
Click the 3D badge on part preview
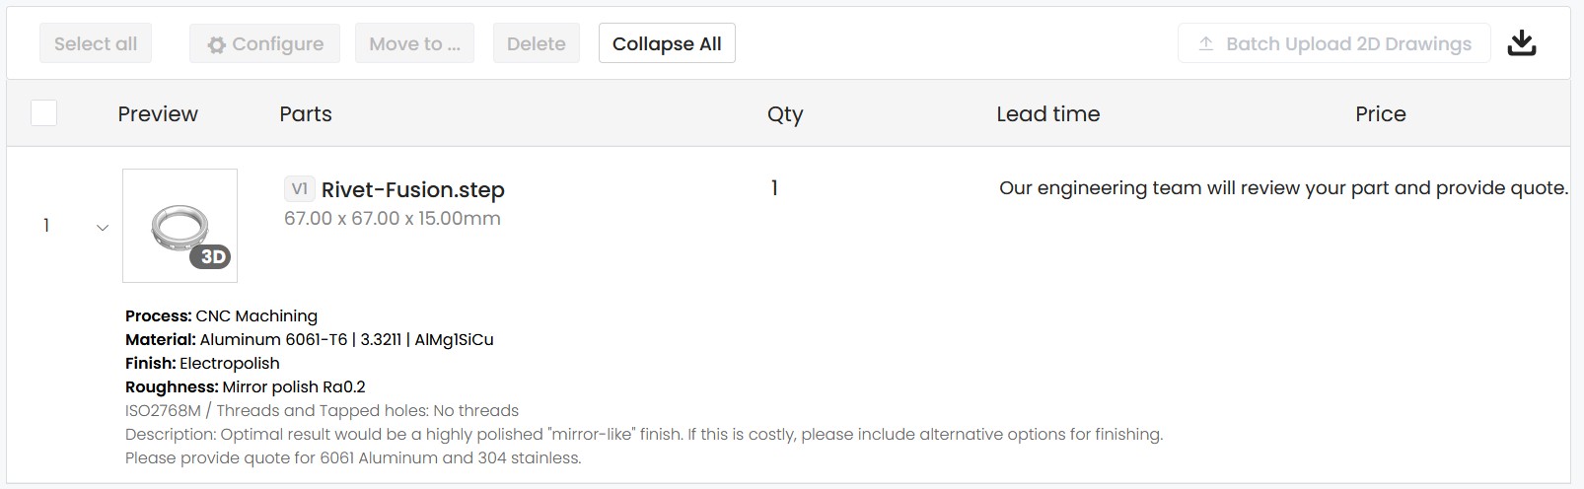[x=210, y=257]
